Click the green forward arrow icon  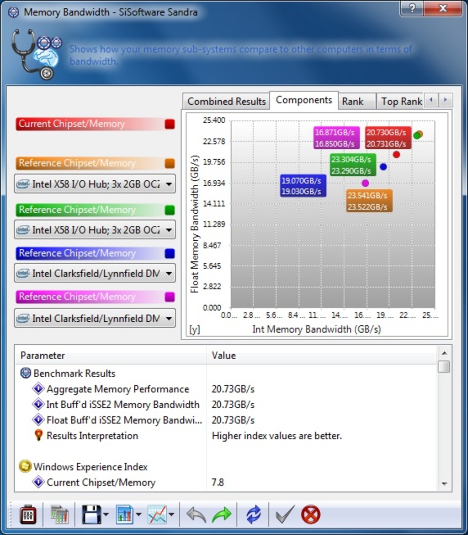(x=222, y=514)
